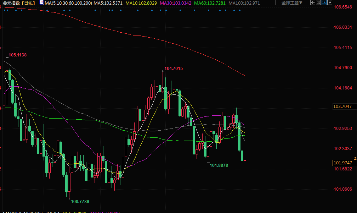357x213 pixels.
Task: Open the 全部主题 dropdown
Action: [292, 3]
